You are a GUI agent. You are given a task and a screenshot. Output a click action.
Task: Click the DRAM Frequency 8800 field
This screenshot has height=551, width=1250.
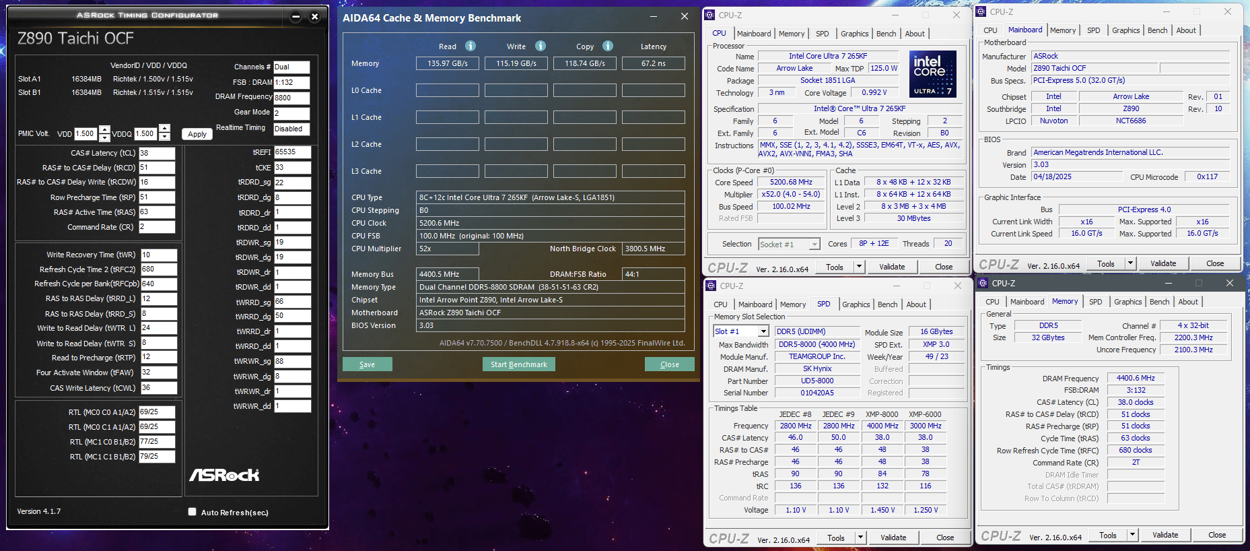[x=291, y=97]
